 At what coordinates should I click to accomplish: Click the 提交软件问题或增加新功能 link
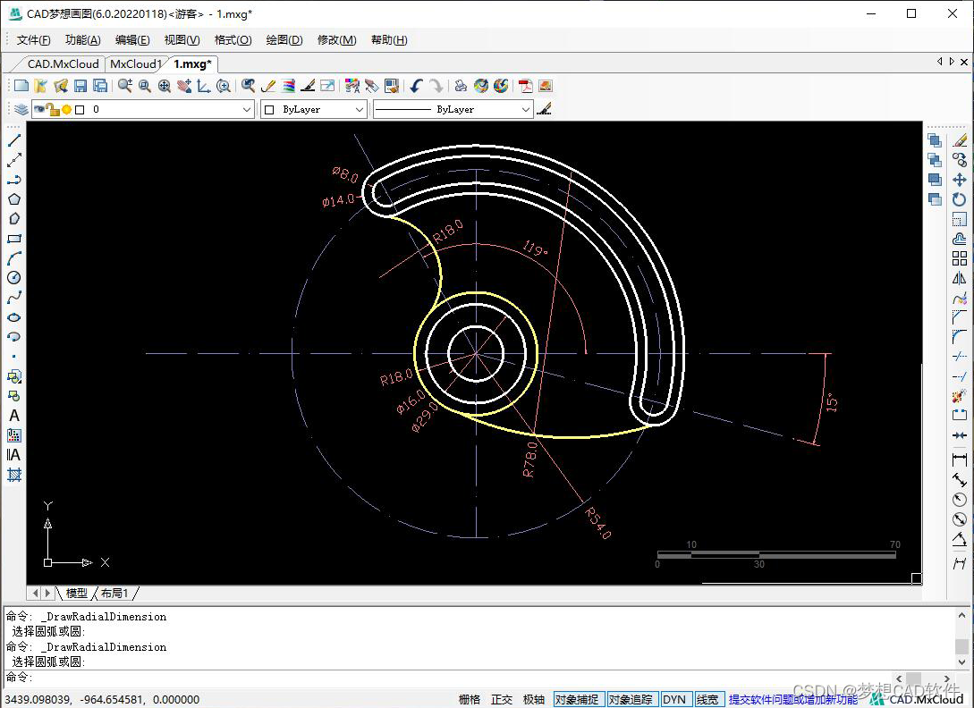793,699
